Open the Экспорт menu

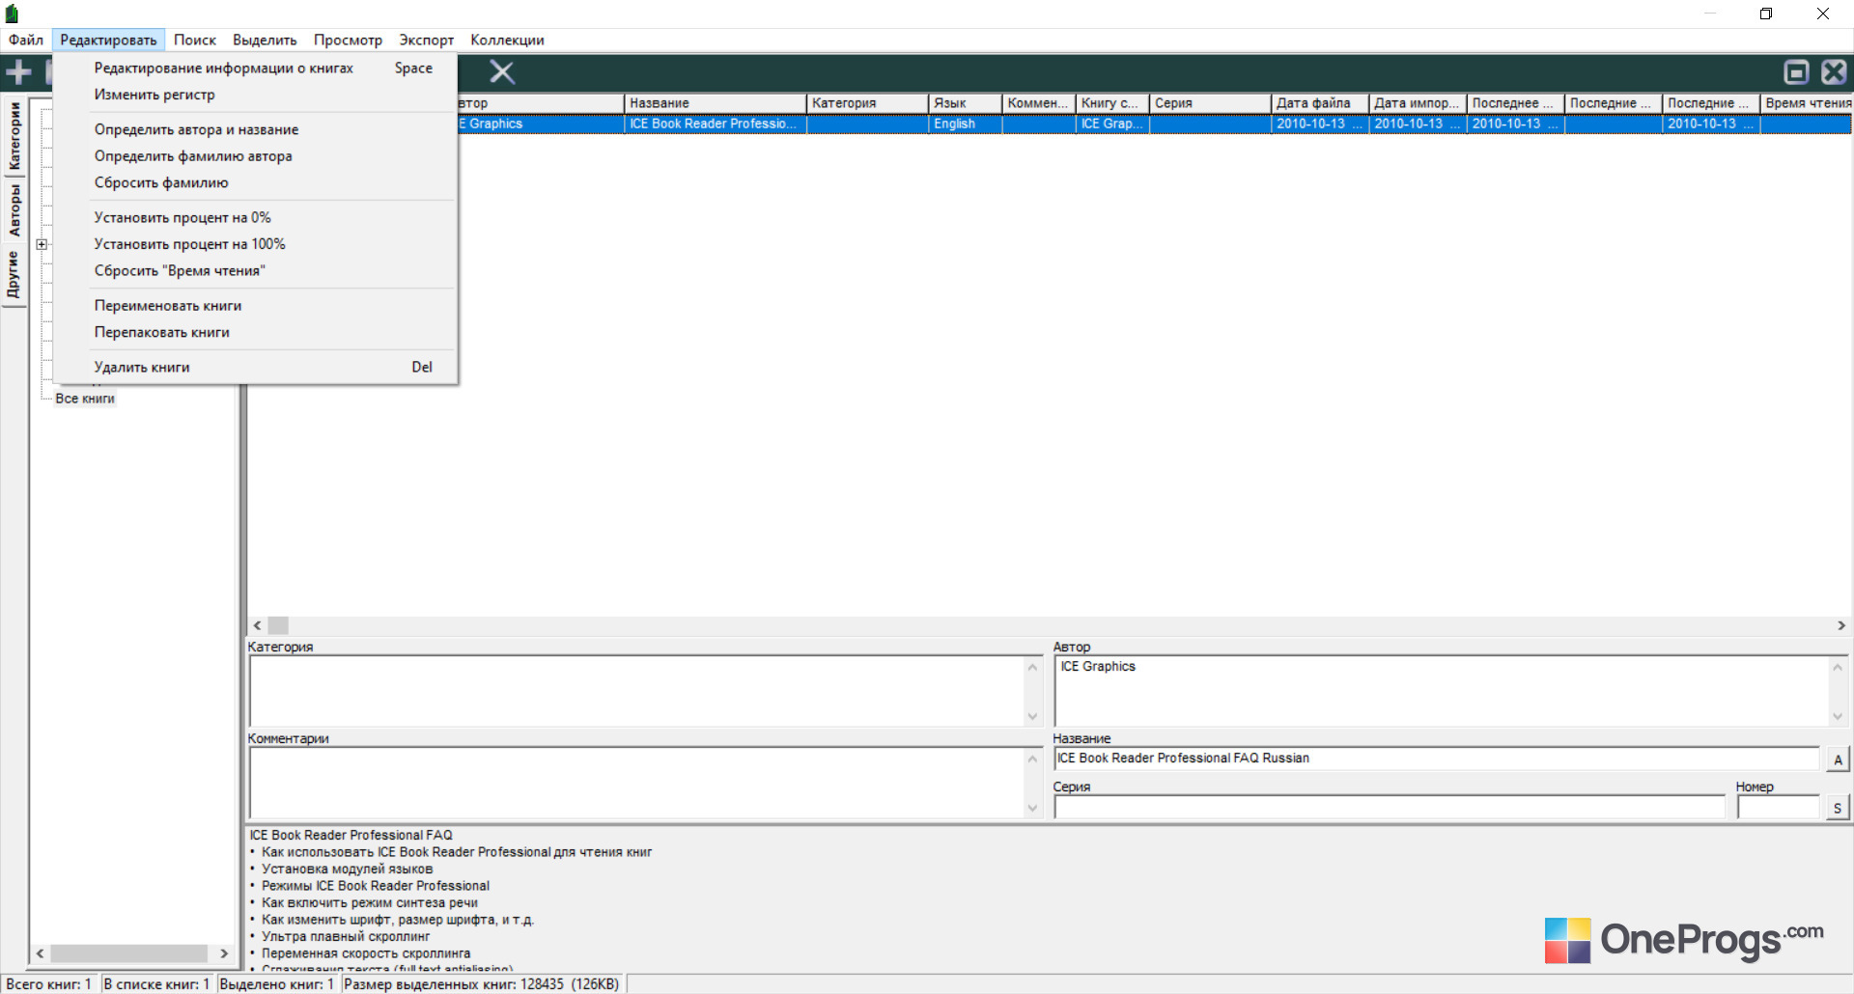tap(427, 40)
